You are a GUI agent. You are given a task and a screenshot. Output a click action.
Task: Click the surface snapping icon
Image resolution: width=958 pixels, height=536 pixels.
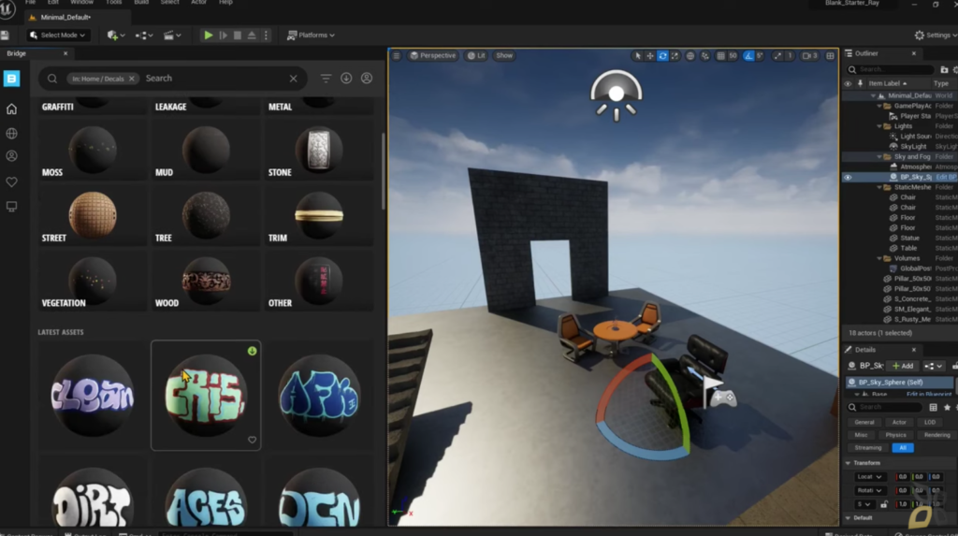pos(705,55)
